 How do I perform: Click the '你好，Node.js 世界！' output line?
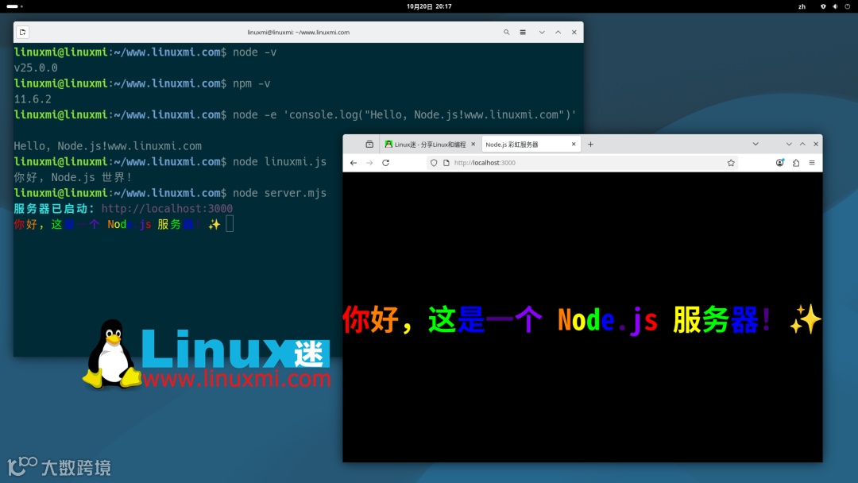(73, 177)
